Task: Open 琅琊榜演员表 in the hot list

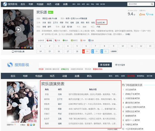Action: (x=131, y=116)
